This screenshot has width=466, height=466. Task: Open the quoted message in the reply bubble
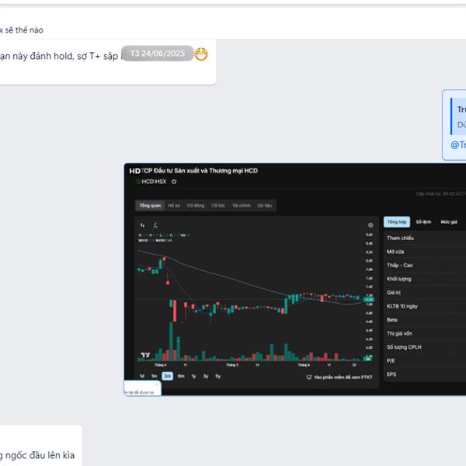(x=458, y=116)
